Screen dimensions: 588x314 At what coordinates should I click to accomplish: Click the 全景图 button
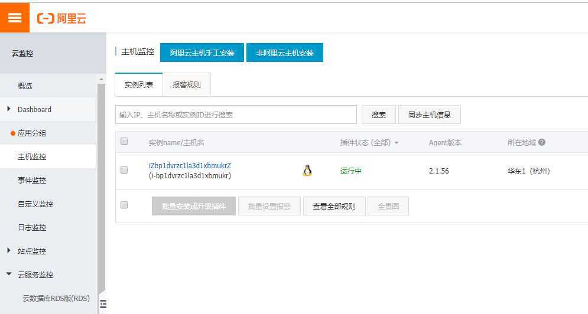point(388,206)
